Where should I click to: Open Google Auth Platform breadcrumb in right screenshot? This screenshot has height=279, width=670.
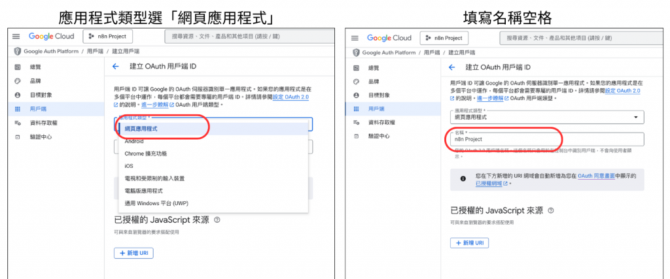click(x=389, y=52)
